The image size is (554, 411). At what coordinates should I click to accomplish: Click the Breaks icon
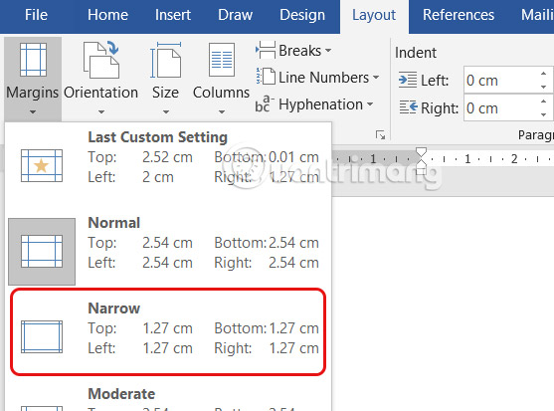pyautogui.click(x=266, y=50)
